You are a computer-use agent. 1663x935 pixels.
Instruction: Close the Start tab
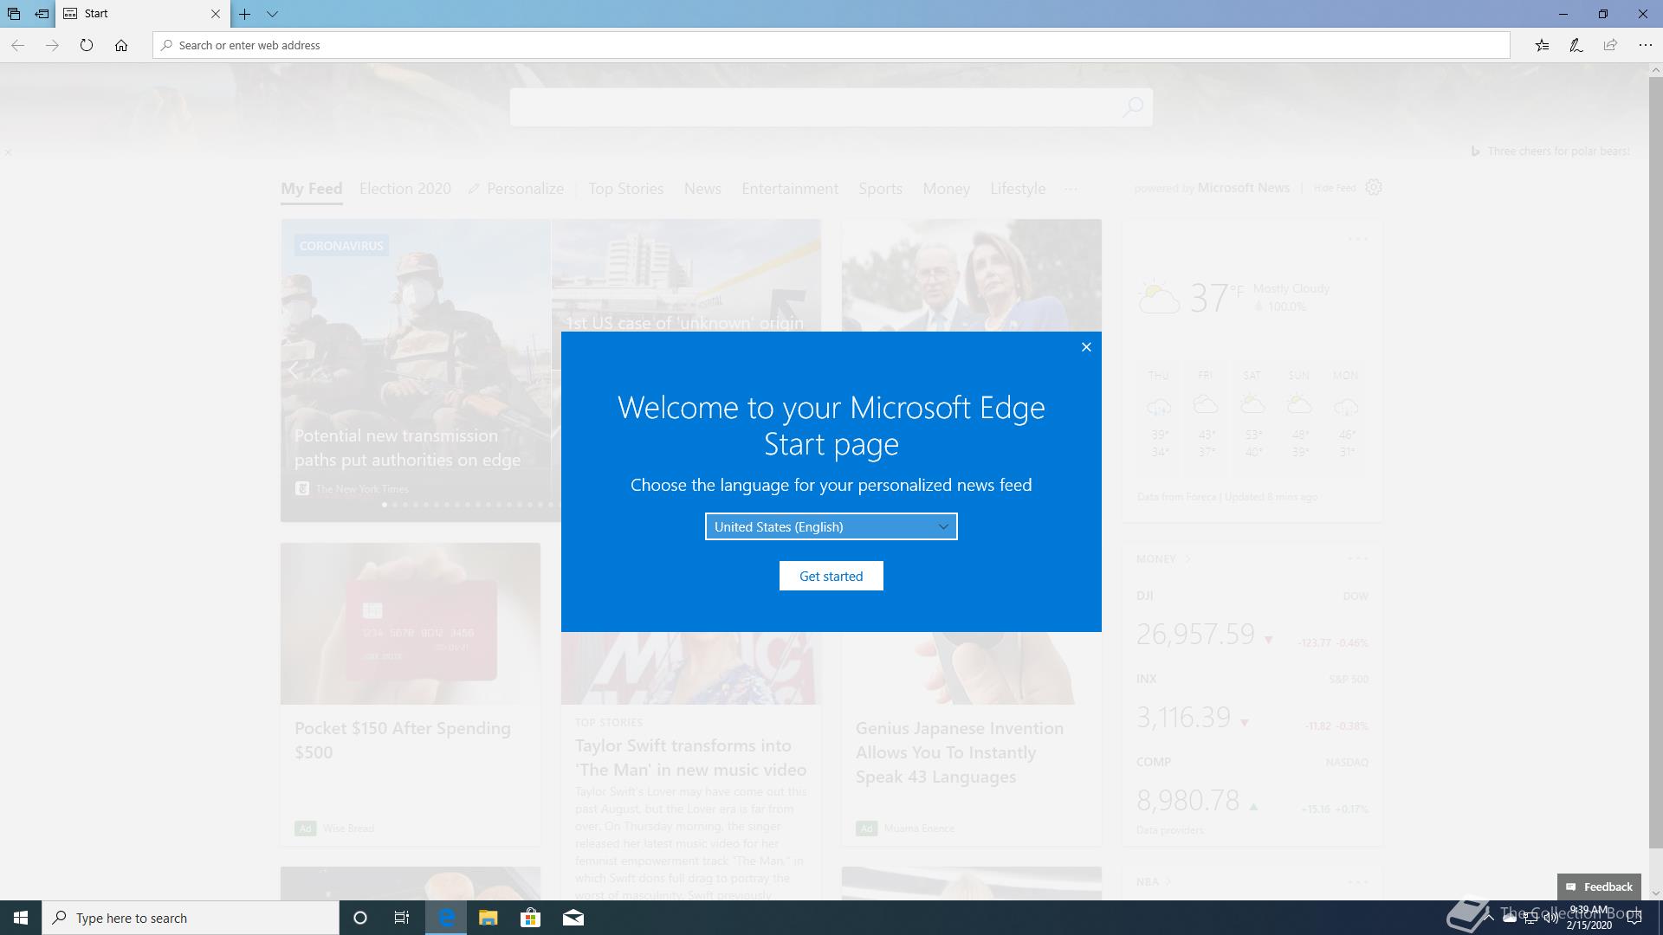[216, 14]
